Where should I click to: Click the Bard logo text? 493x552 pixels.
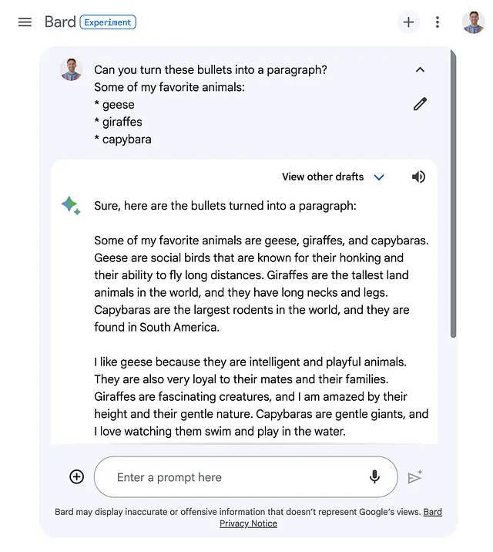pyautogui.click(x=60, y=22)
